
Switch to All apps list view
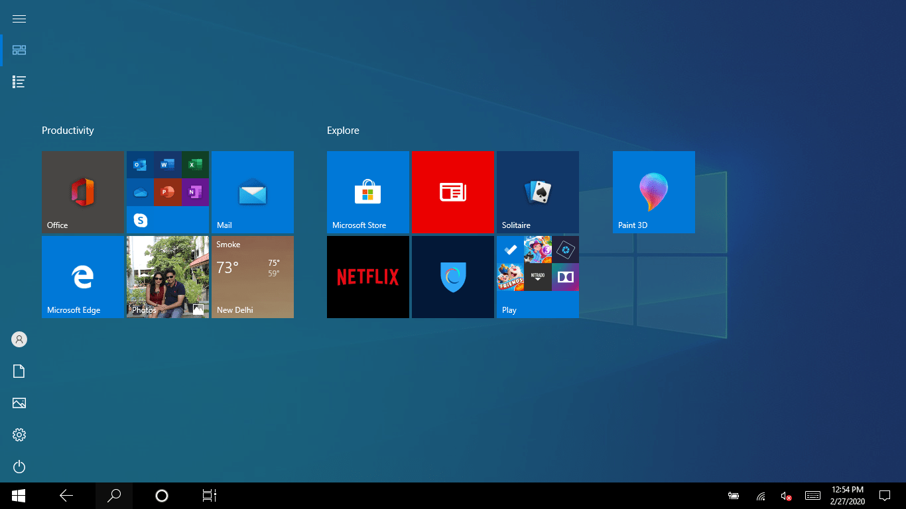point(19,82)
